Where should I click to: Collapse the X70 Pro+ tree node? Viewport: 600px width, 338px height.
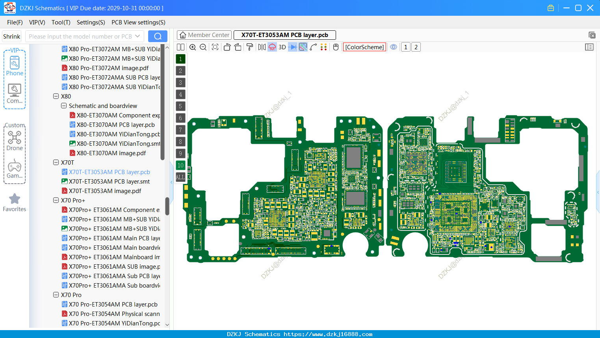click(x=56, y=201)
